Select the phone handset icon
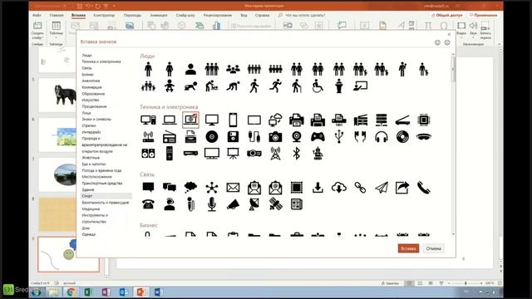Image resolution: width=532 pixels, height=299 pixels. pyautogui.click(x=423, y=188)
